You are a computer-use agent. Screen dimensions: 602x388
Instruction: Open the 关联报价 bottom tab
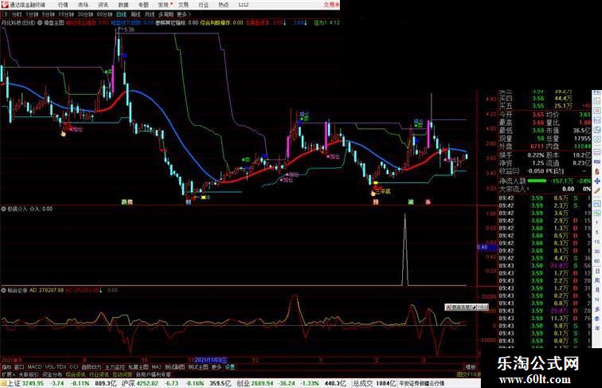(x=29, y=374)
